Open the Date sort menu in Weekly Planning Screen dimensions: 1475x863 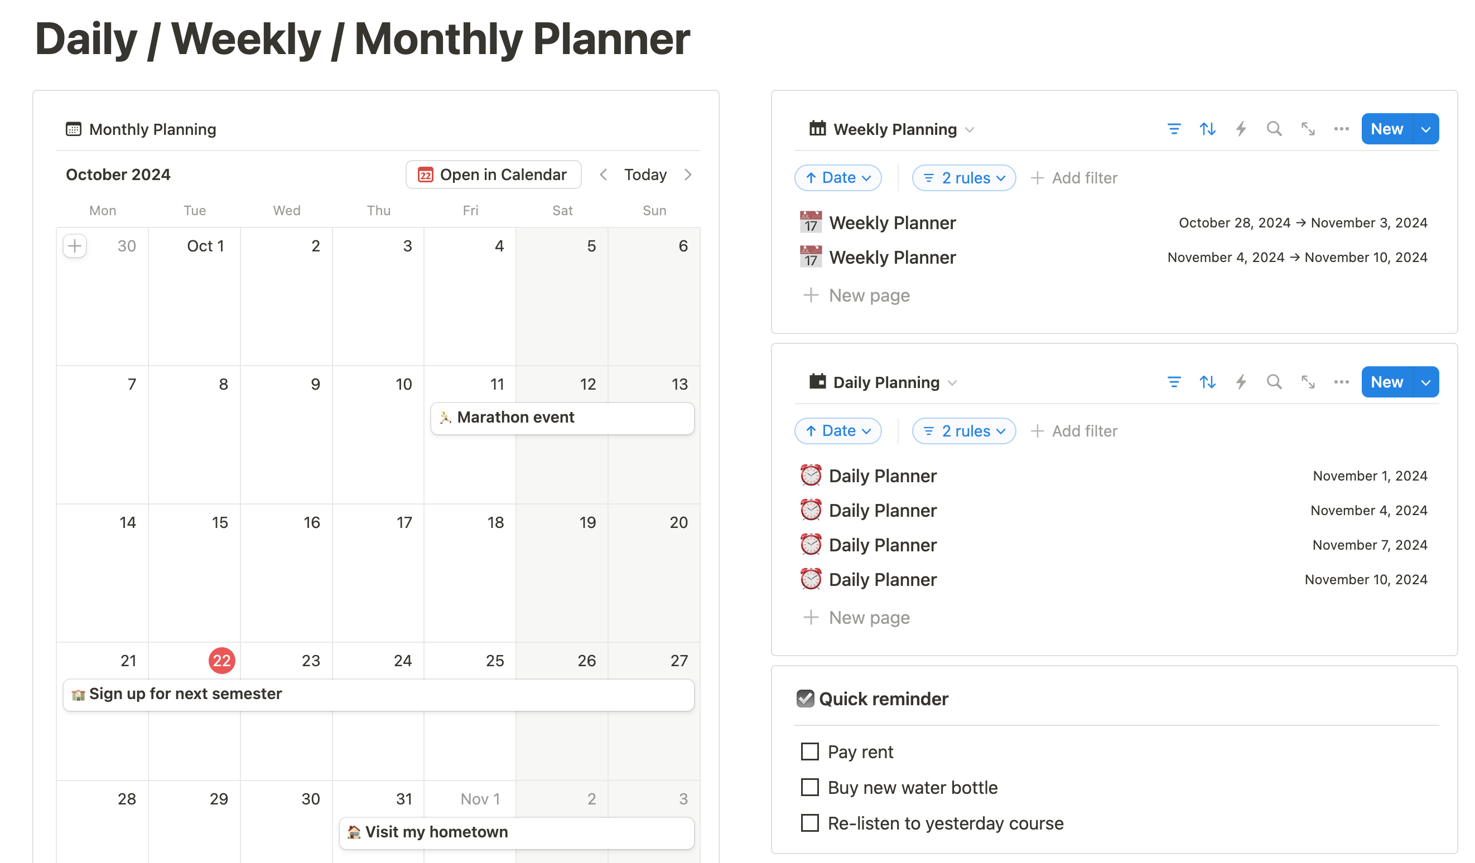[837, 178]
